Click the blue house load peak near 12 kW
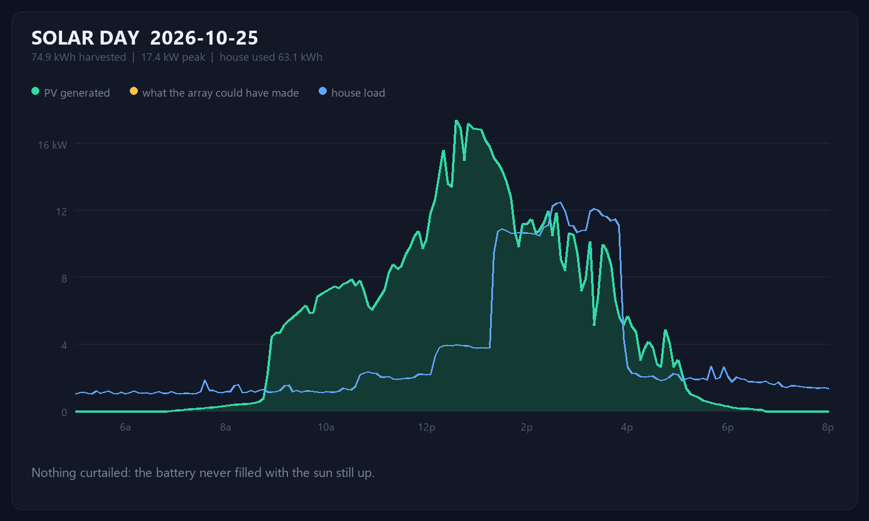The width and height of the screenshot is (869, 521). (560, 203)
